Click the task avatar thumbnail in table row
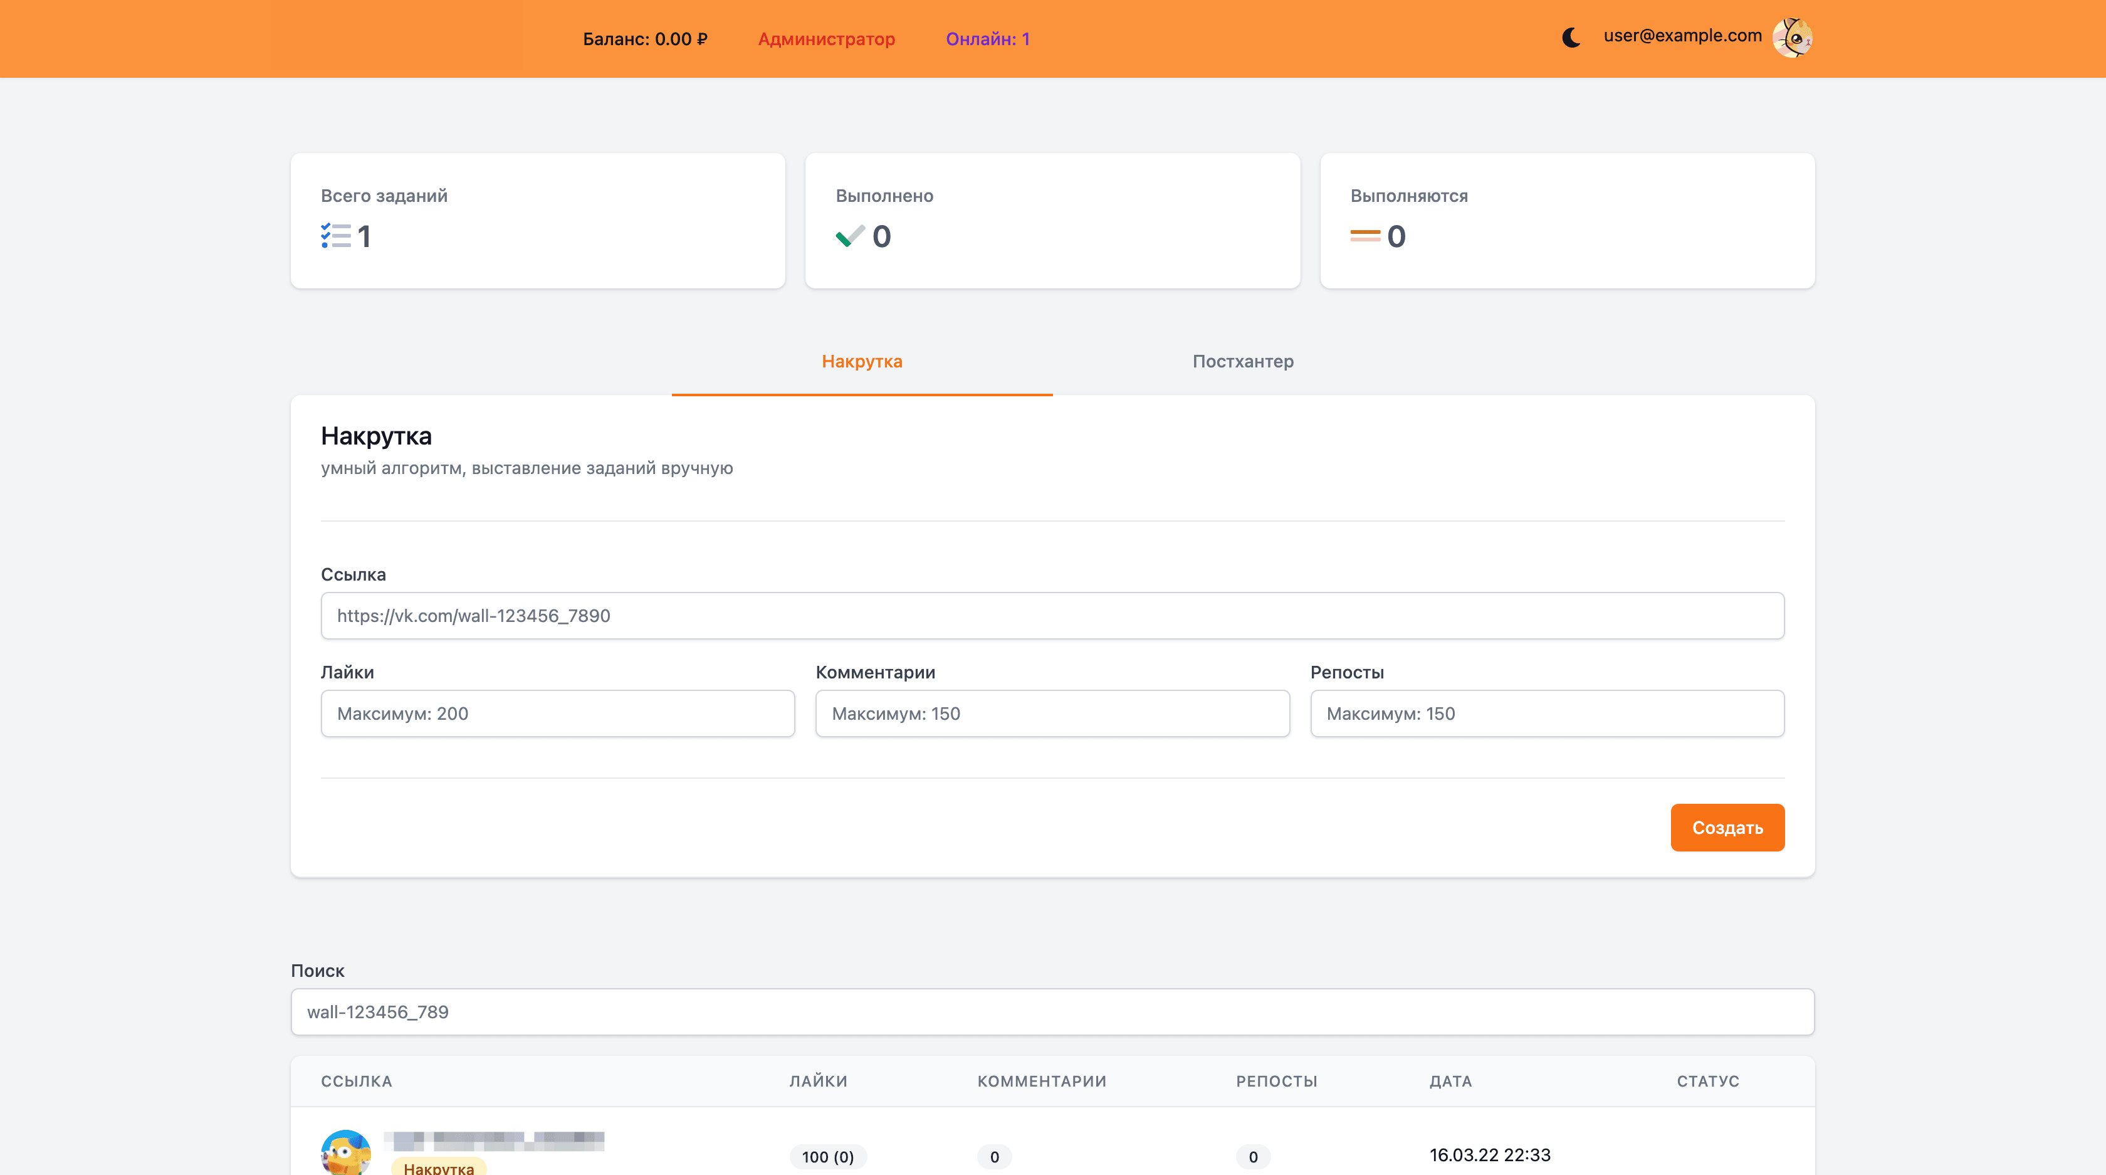This screenshot has height=1175, width=2106. tap(346, 1152)
